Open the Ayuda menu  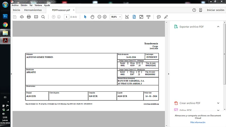47,5
